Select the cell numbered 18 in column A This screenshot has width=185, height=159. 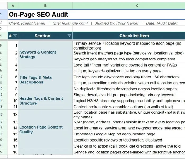pos(13,152)
